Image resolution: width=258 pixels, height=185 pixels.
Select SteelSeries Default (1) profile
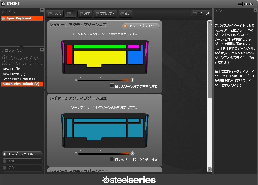[20, 79]
